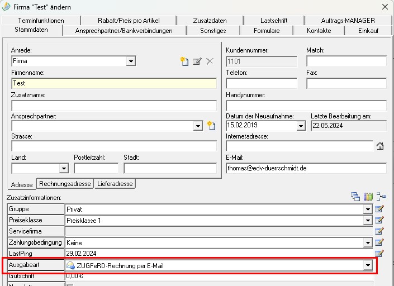Open the Datum der Neuaufnahme date picker
Screen dimensions: 394x286
[x=301, y=126]
